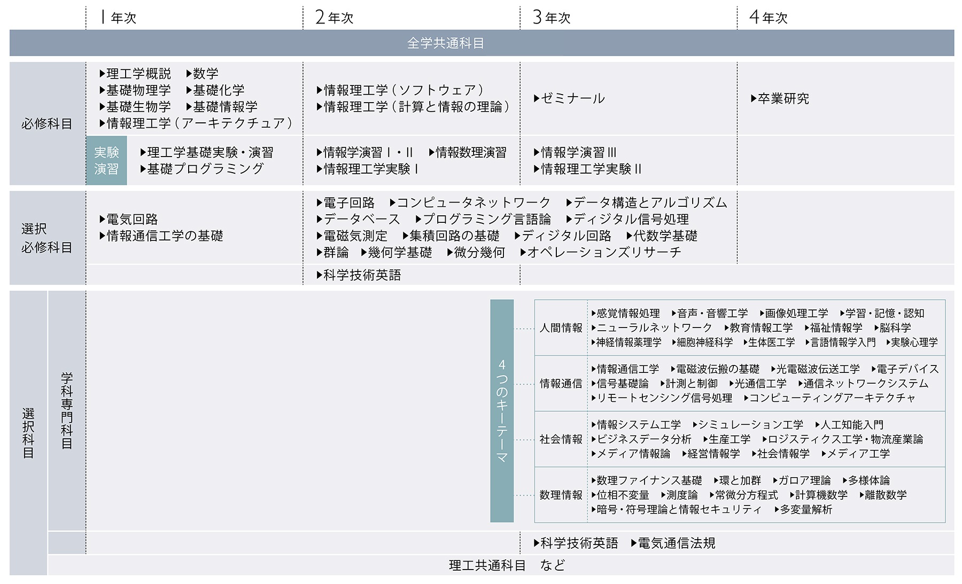Click the データベース entry

(x=359, y=219)
